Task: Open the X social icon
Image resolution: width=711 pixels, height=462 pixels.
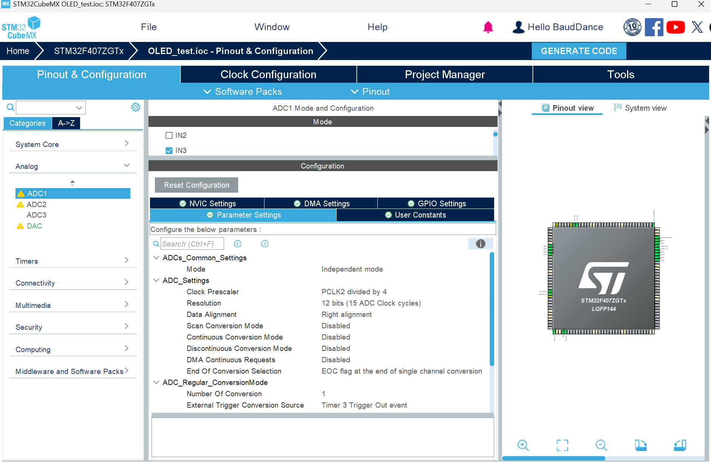Action: [697, 27]
